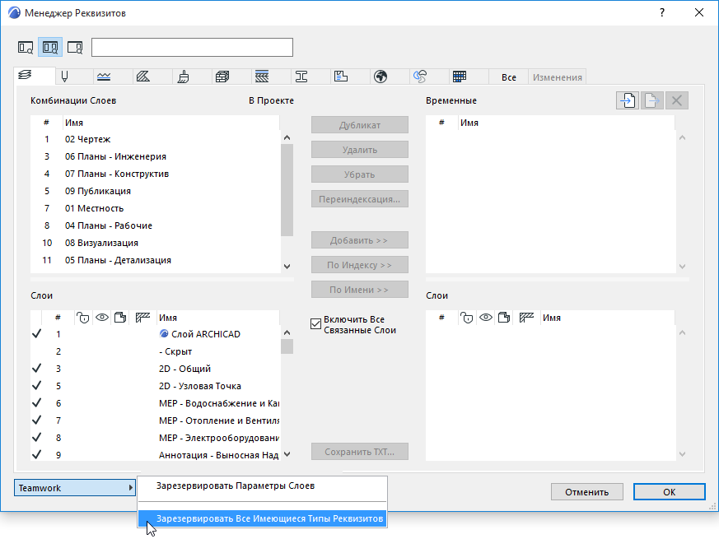Screen dimensions: 719x539
Task: Click the Отменить button
Action: [x=586, y=492]
